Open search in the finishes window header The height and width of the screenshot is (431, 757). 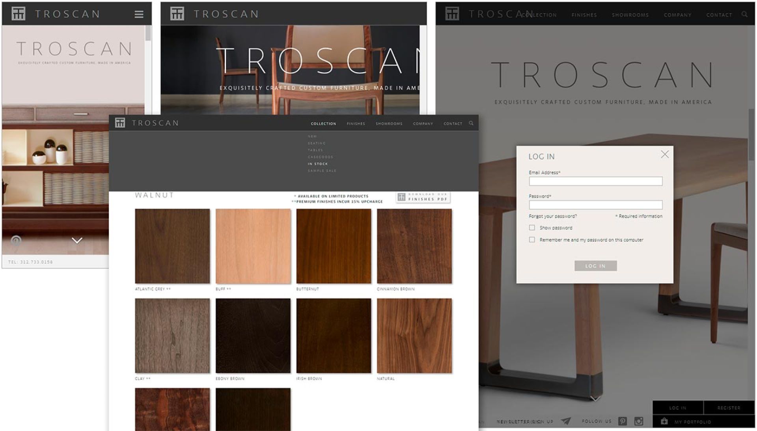point(471,123)
